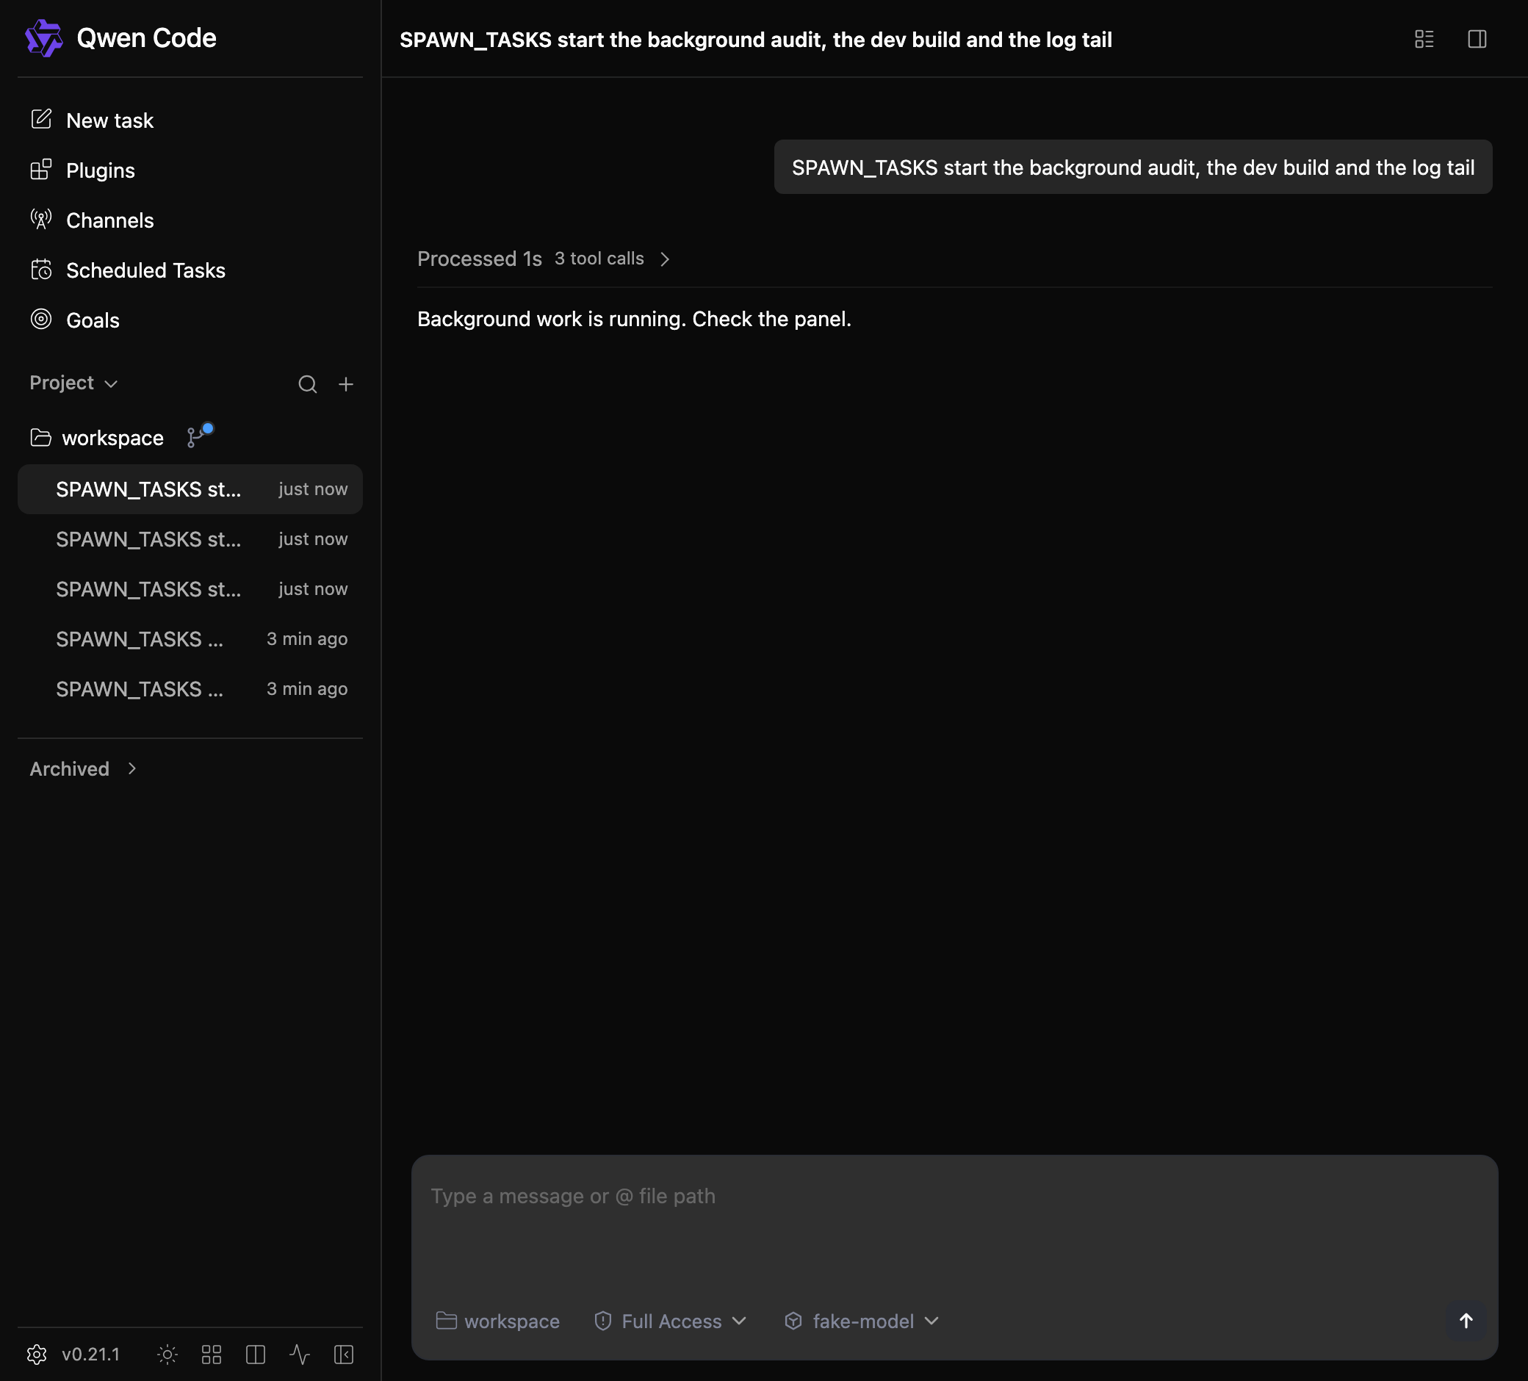Screen dimensions: 1528x1381
Task: Click the grid view icon in the bottom bar
Action: click(212, 1354)
